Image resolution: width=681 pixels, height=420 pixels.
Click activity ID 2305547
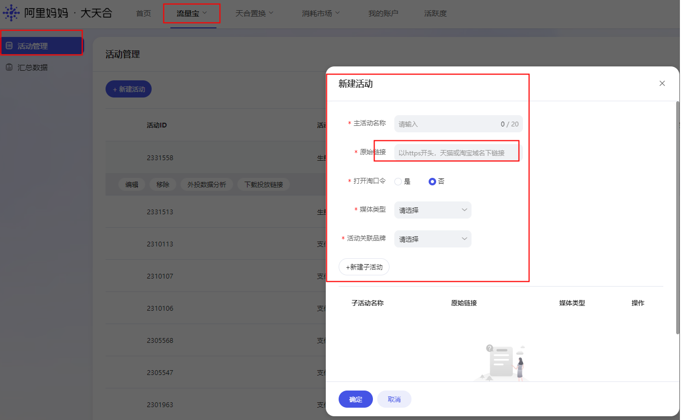pyautogui.click(x=160, y=372)
